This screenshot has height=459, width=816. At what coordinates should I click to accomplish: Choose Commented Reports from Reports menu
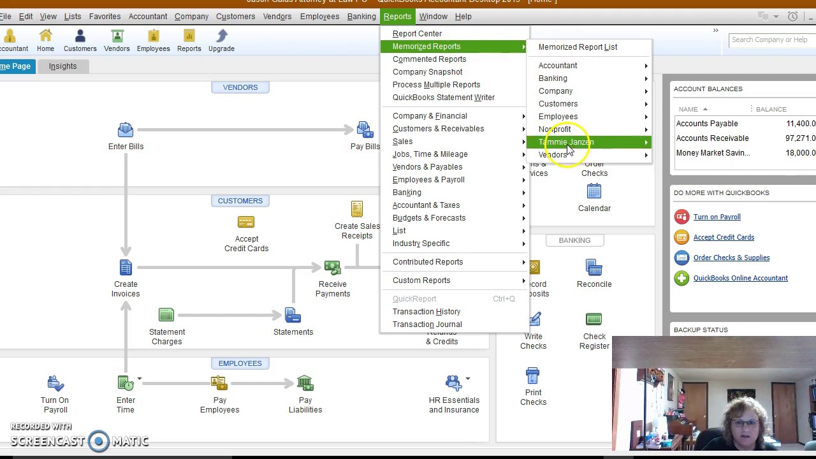[455, 59]
